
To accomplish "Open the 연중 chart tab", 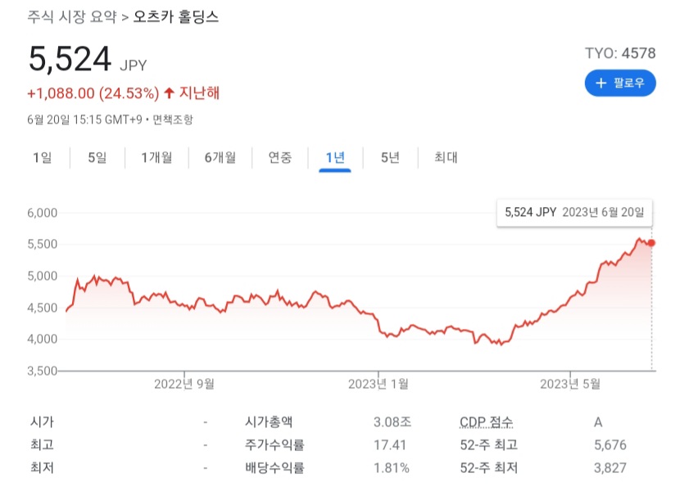I will coord(280,157).
